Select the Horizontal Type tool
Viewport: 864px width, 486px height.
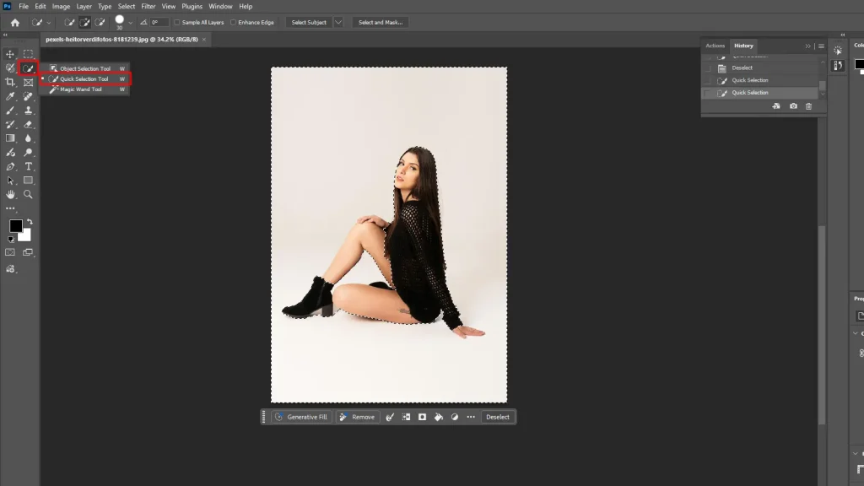[x=28, y=166]
